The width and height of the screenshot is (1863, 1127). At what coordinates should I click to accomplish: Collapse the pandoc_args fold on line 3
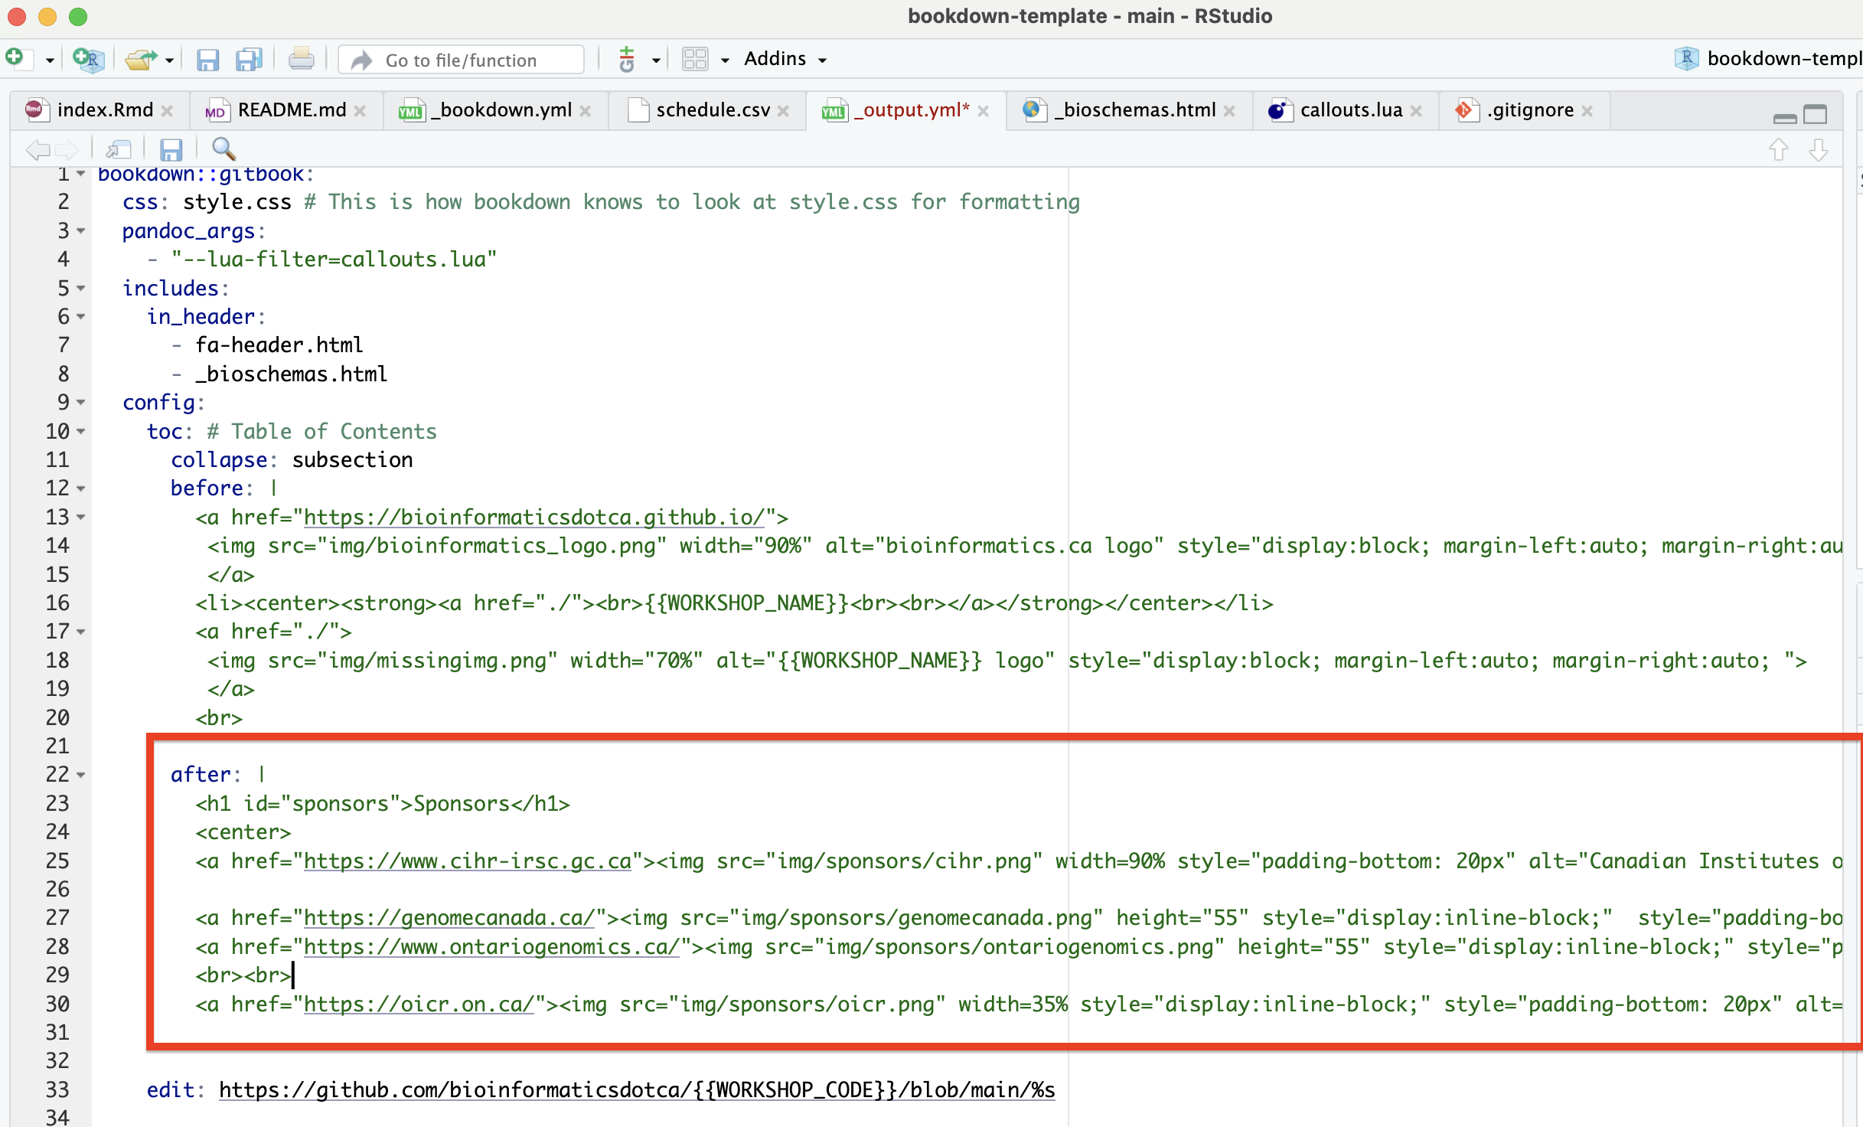coord(81,230)
